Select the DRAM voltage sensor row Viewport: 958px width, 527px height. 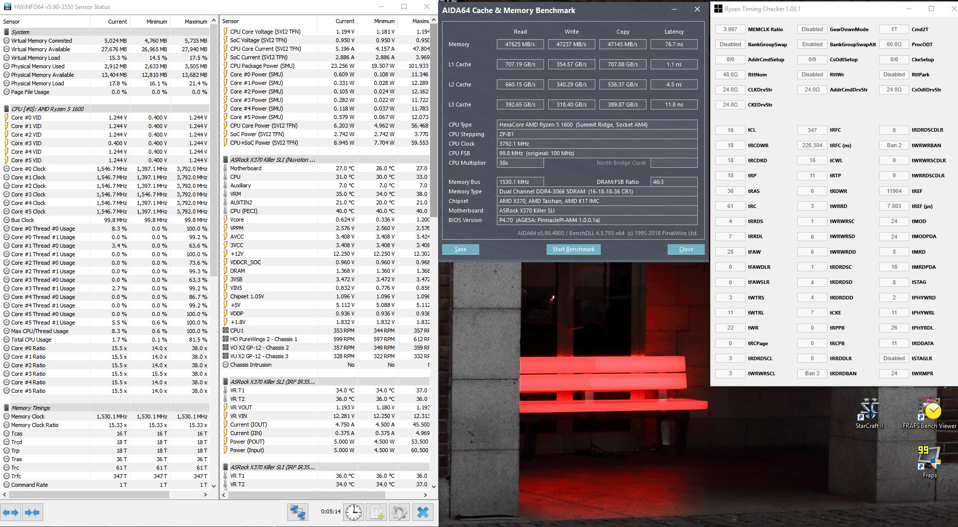[x=326, y=271]
